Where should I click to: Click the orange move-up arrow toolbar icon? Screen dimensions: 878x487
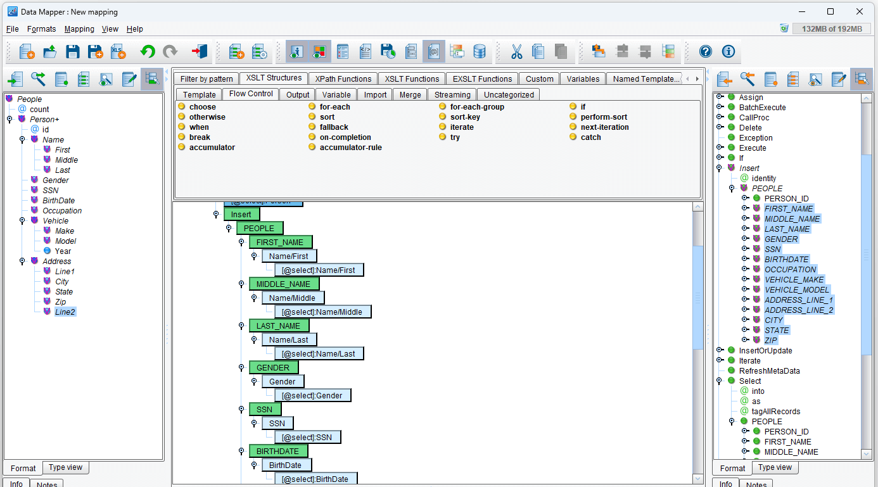[x=599, y=51]
